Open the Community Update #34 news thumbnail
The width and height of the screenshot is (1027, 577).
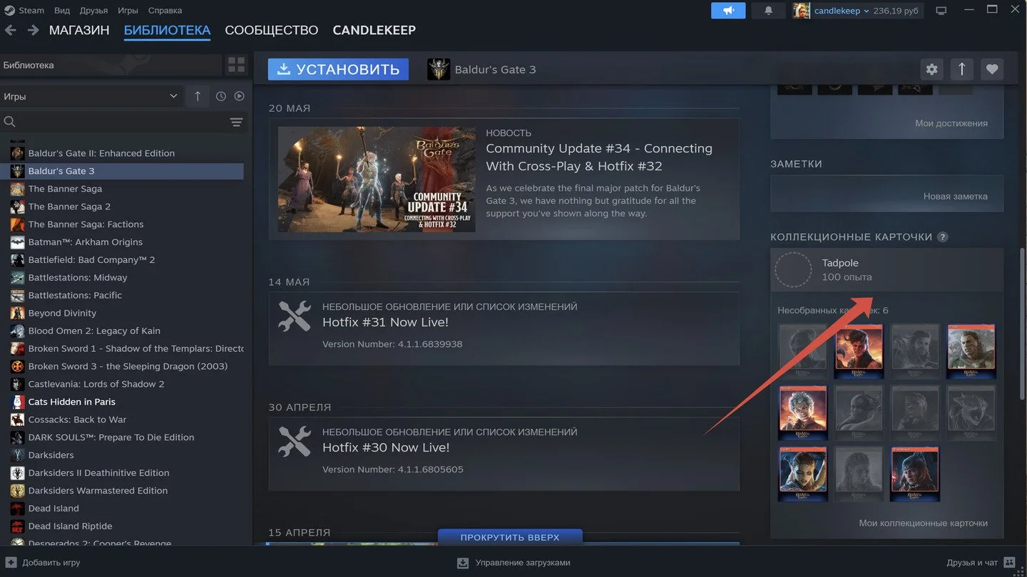pyautogui.click(x=377, y=180)
